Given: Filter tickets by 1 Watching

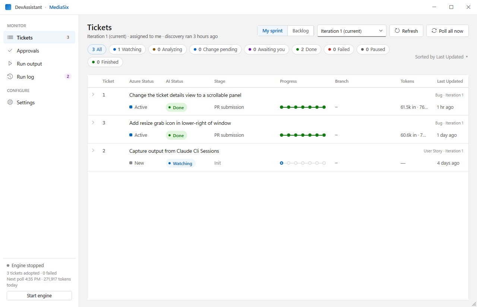Looking at the screenshot, I should [x=127, y=50].
